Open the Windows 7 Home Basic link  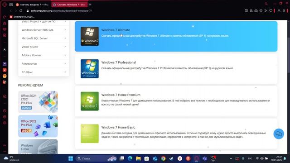(118, 127)
